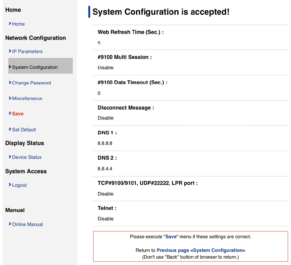Log out via the Logout link
The image size is (291, 265).
tap(19, 185)
